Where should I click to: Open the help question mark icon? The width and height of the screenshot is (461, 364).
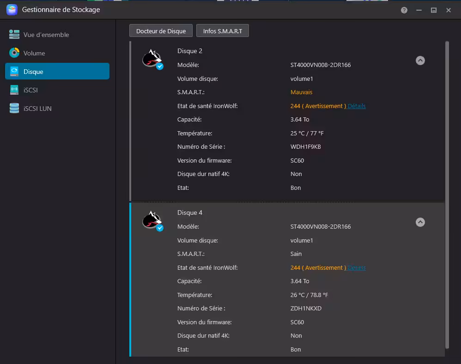[x=404, y=10]
